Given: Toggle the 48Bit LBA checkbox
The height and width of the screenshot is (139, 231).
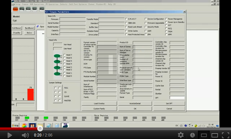Looking at the screenshot, I should pos(126,23).
